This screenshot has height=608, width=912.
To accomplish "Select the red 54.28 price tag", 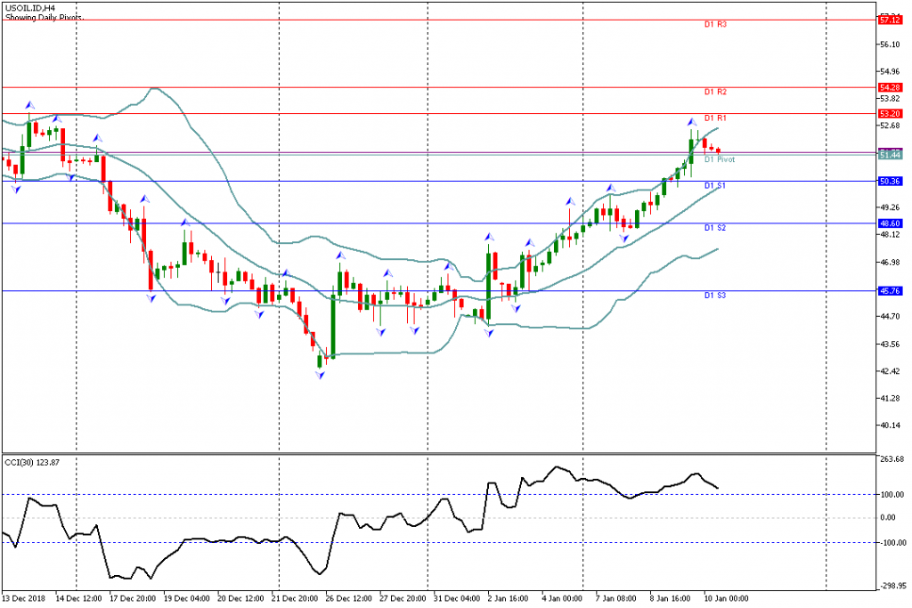I will (x=890, y=87).
